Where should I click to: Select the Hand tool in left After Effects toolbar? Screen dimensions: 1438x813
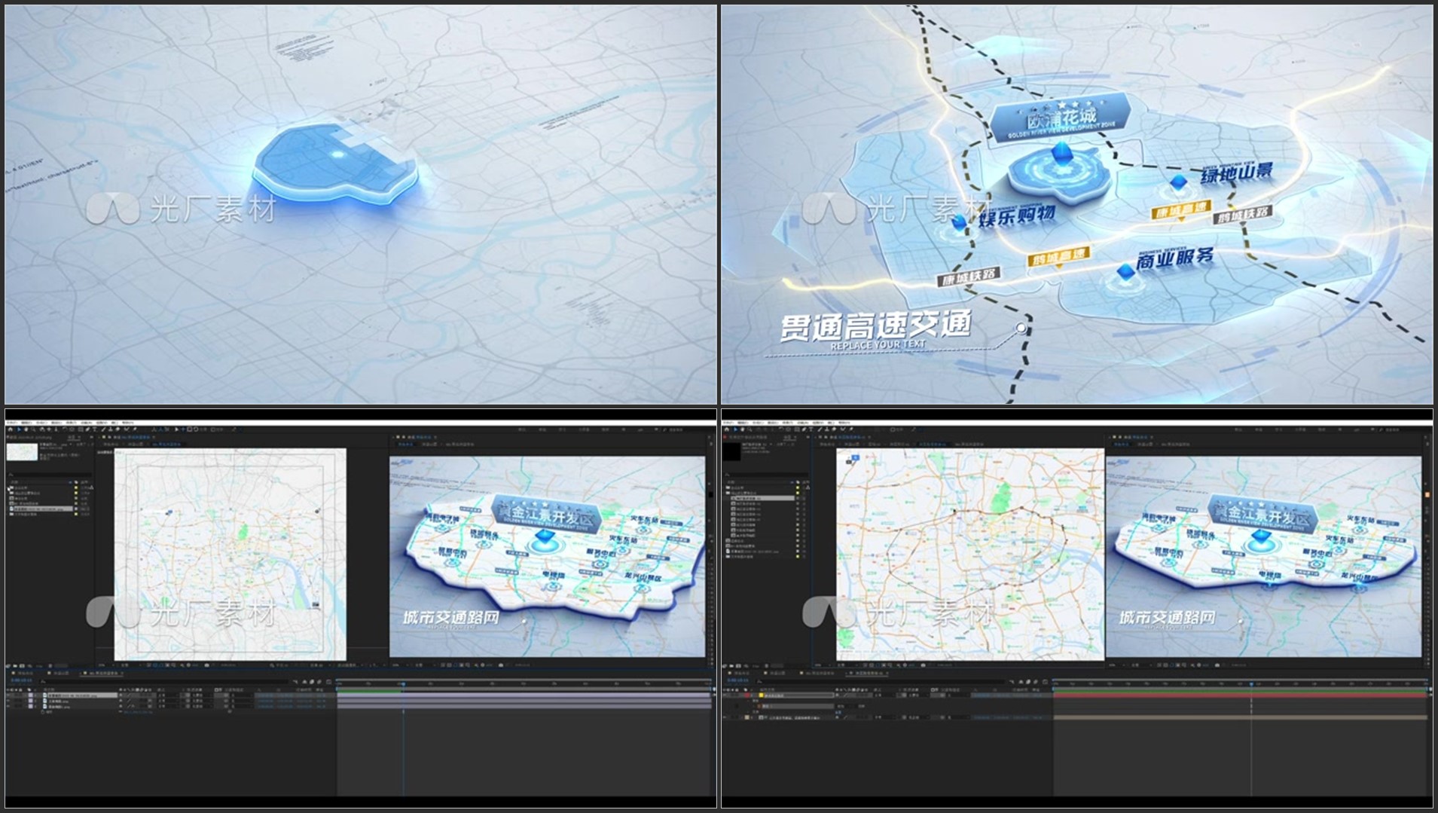pyautogui.click(x=26, y=429)
